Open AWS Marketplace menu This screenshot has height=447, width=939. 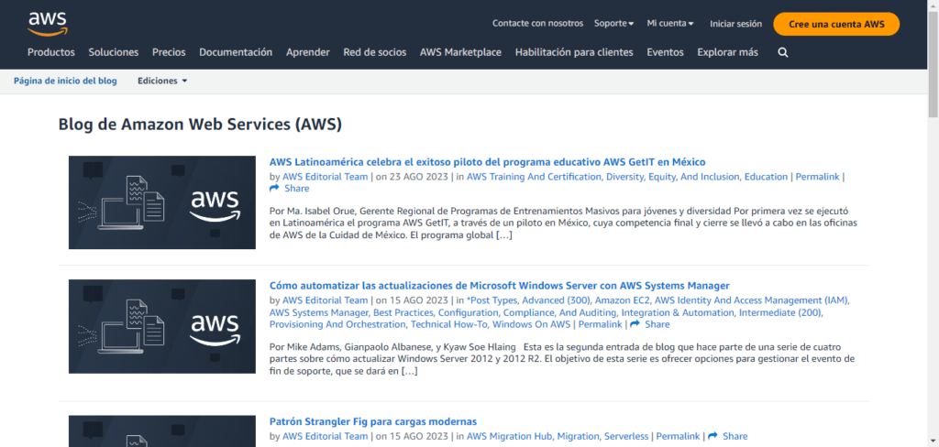[460, 52]
